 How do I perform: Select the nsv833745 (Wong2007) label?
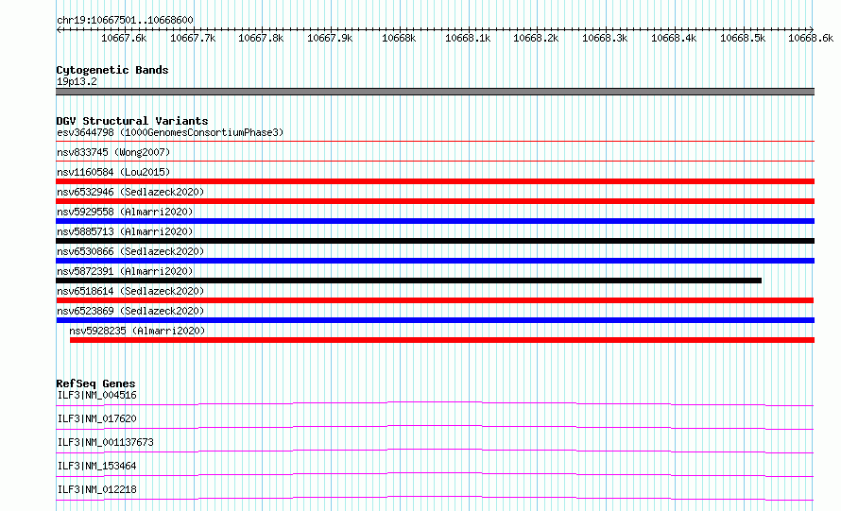coord(113,152)
